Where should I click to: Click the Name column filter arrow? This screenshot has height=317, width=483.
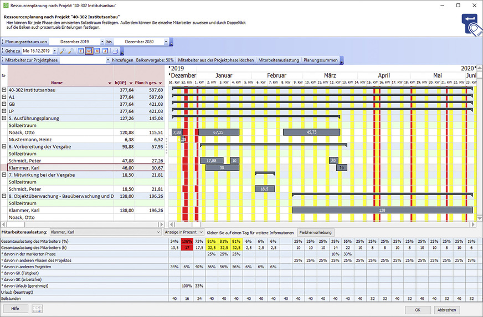109,83
